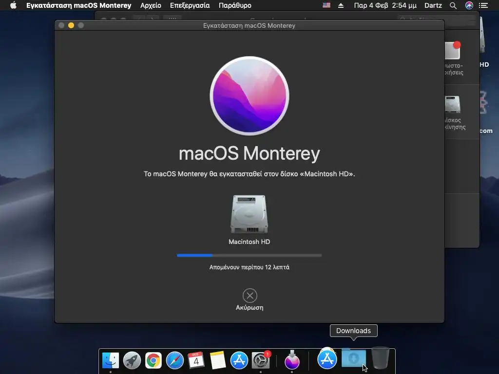
Task: Click the installer window title bar text
Action: point(249,25)
